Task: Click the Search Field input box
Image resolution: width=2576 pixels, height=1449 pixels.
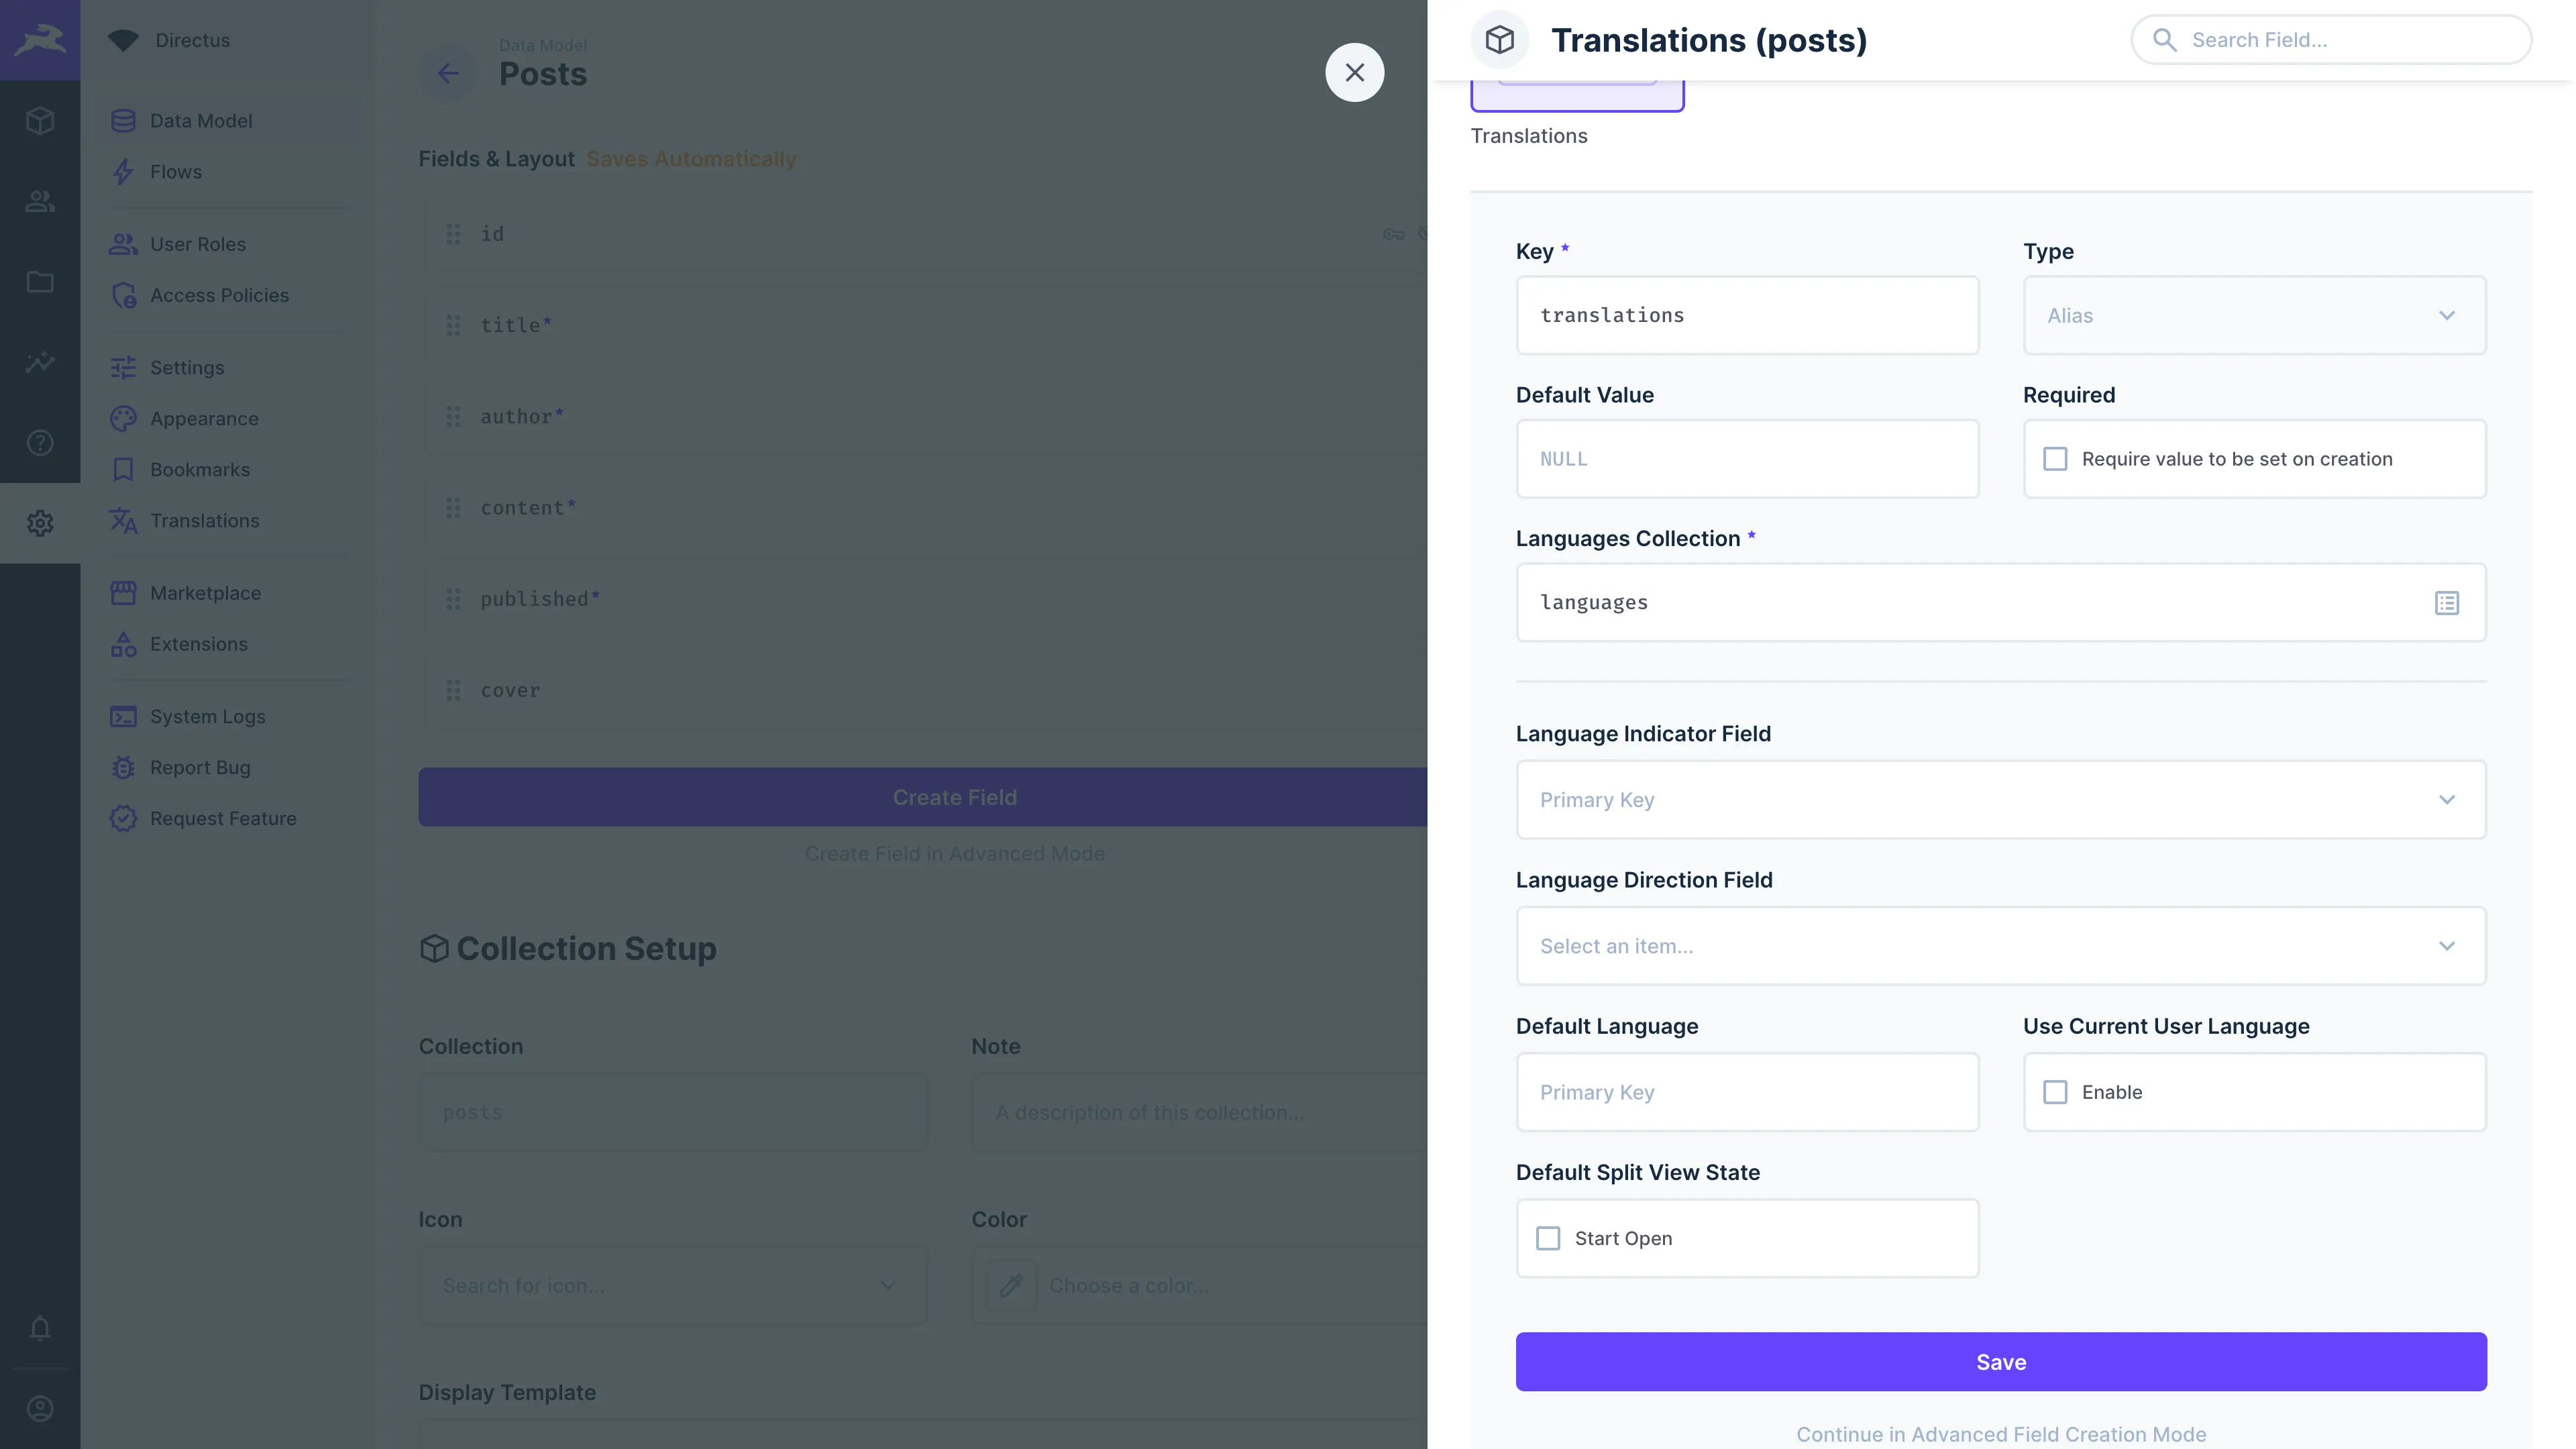Action: tap(2340, 39)
